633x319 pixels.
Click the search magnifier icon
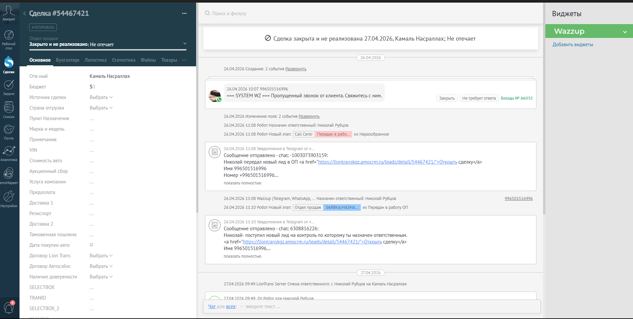[207, 13]
